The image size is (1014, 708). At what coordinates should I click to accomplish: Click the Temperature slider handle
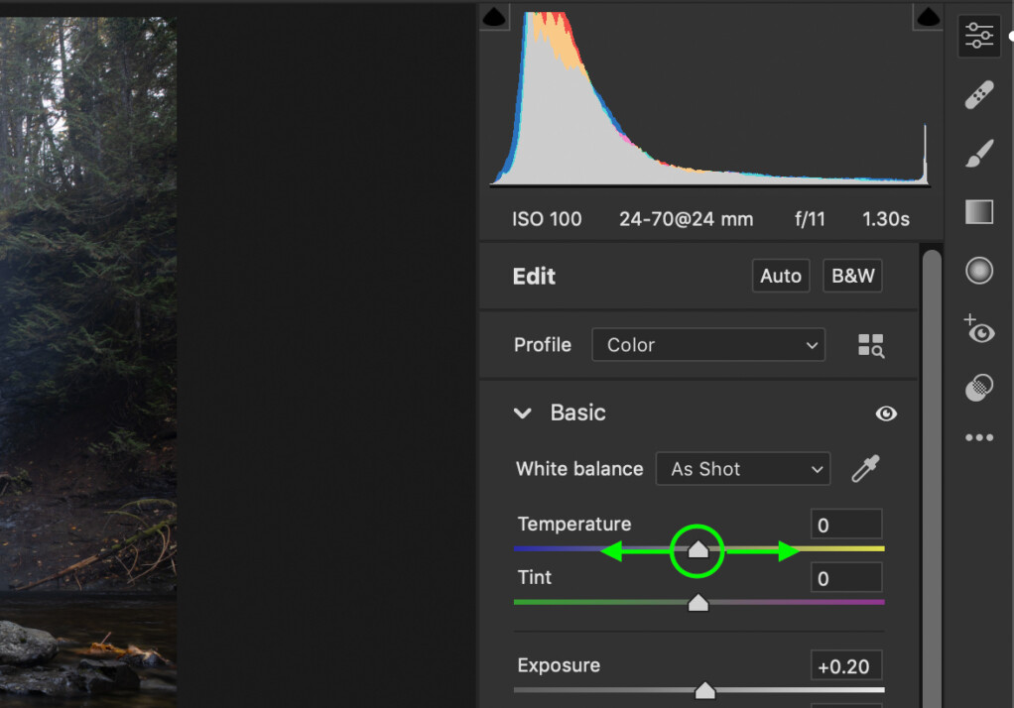click(697, 547)
